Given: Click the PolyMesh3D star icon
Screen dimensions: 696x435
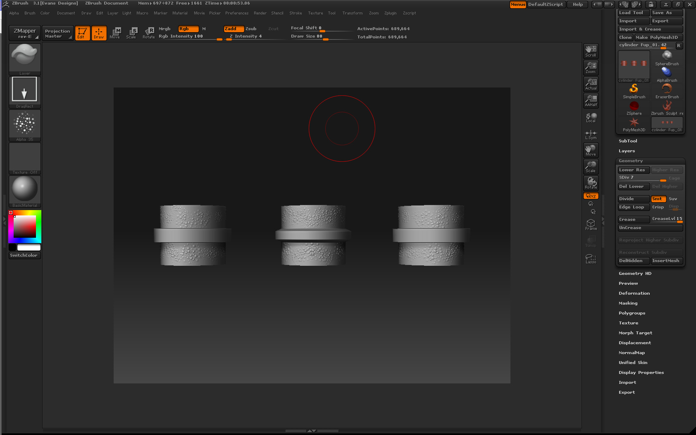Looking at the screenshot, I should click(x=634, y=123).
